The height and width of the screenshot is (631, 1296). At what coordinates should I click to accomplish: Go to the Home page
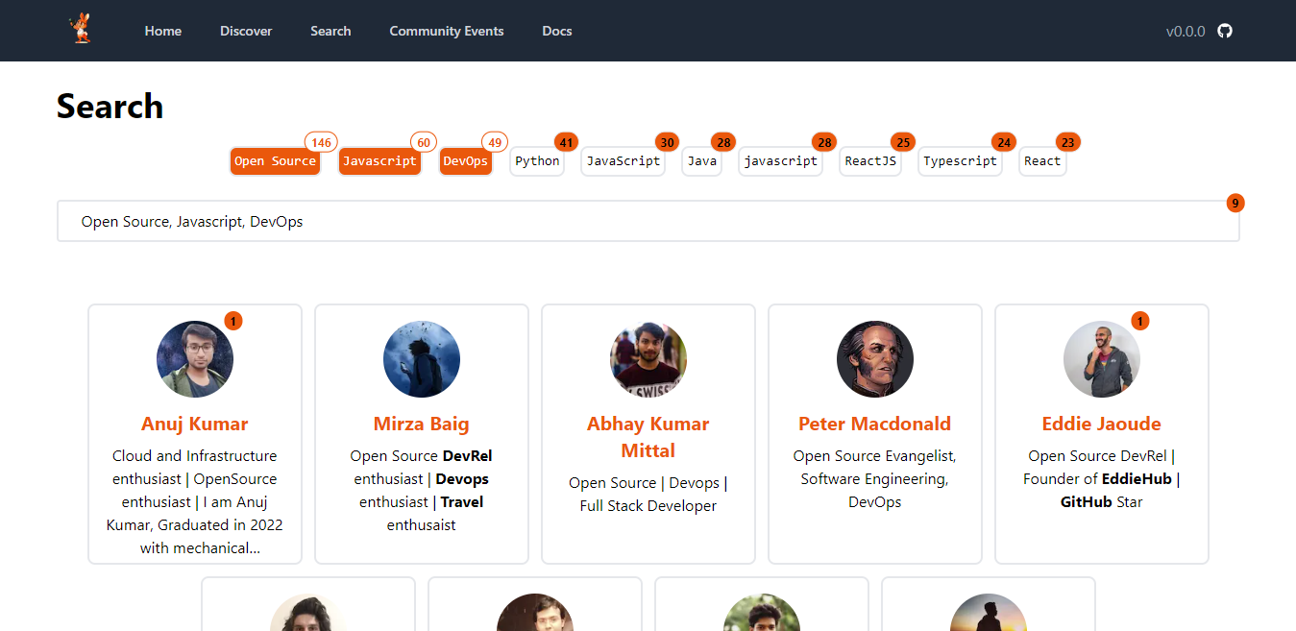tap(163, 31)
